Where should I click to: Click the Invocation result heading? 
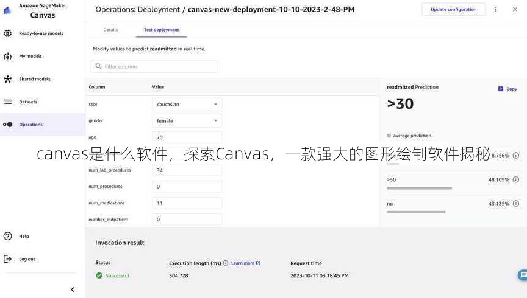120,243
